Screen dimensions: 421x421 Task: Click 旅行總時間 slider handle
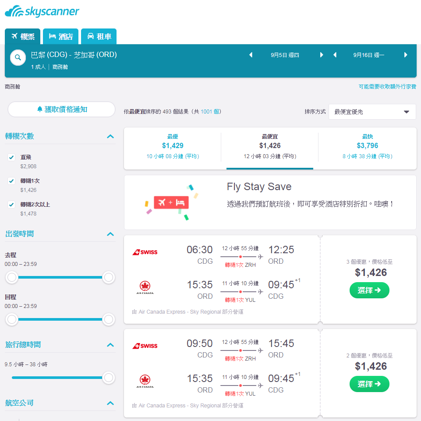(x=109, y=378)
